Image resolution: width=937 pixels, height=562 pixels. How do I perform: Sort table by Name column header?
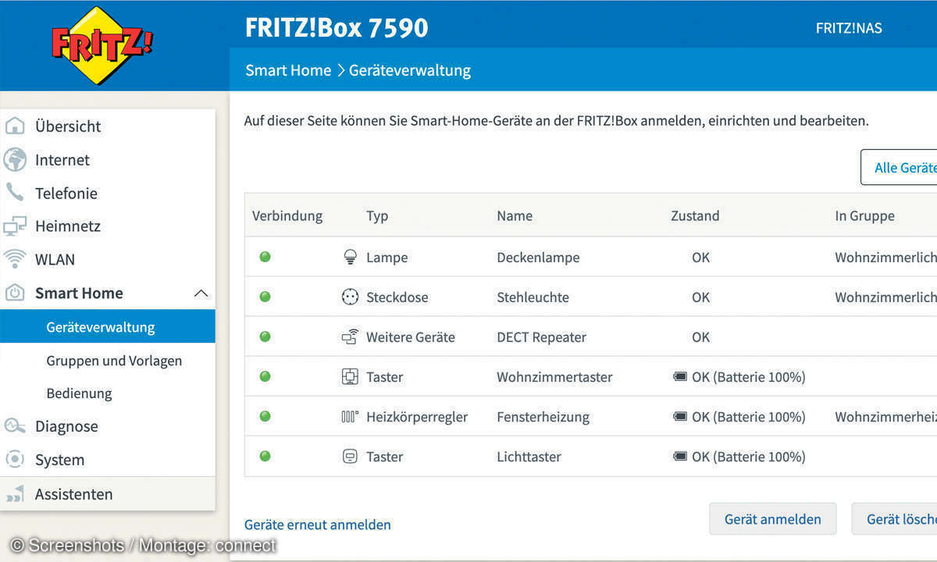coord(515,216)
